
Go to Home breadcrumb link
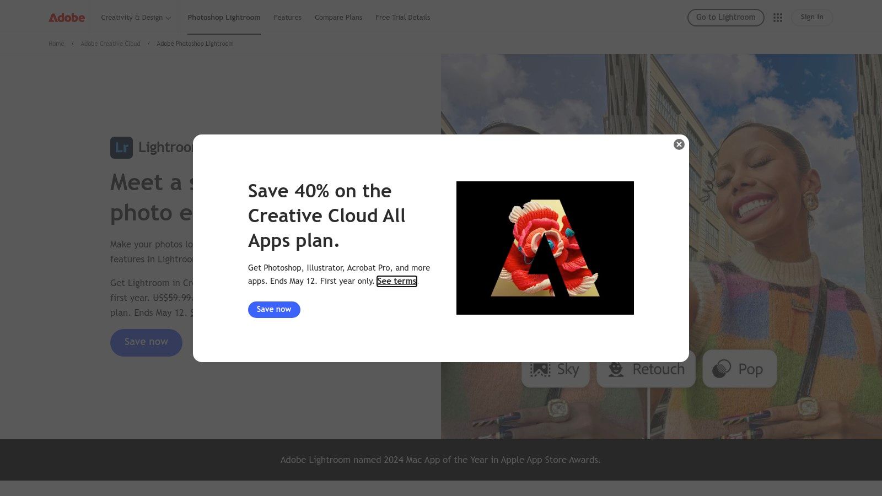[56, 44]
